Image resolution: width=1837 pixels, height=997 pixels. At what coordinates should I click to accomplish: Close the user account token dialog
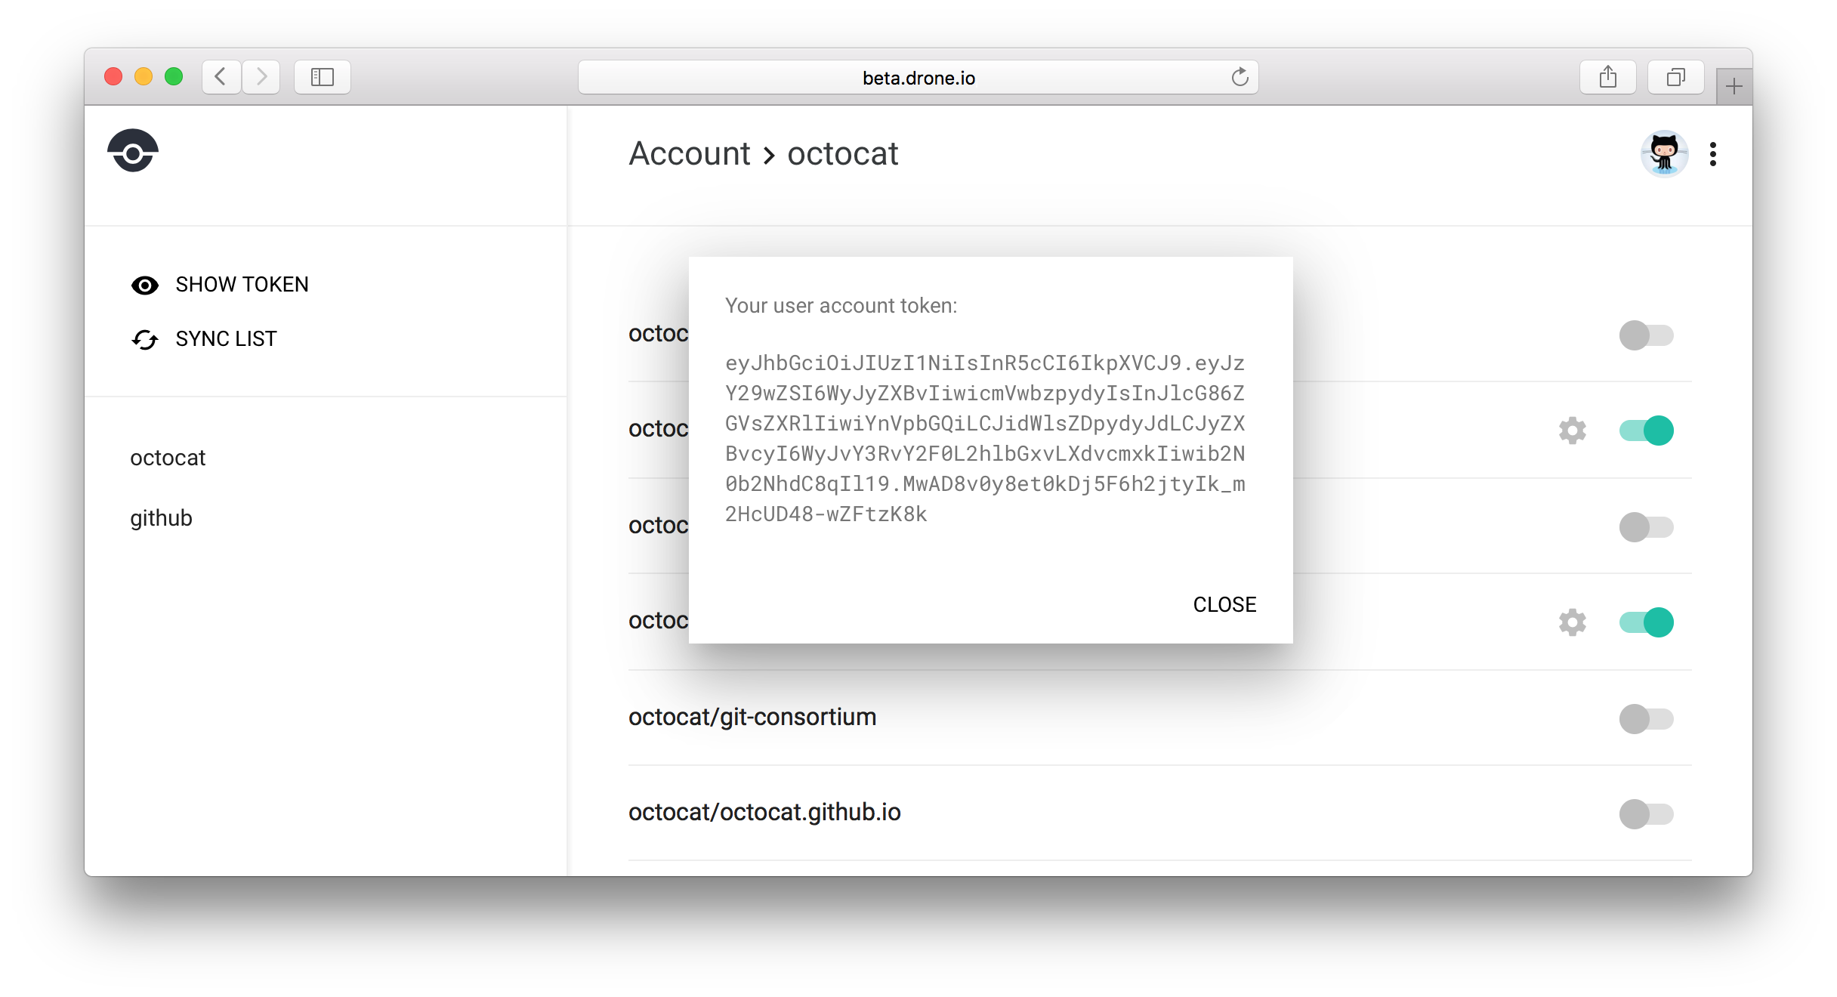click(x=1224, y=603)
